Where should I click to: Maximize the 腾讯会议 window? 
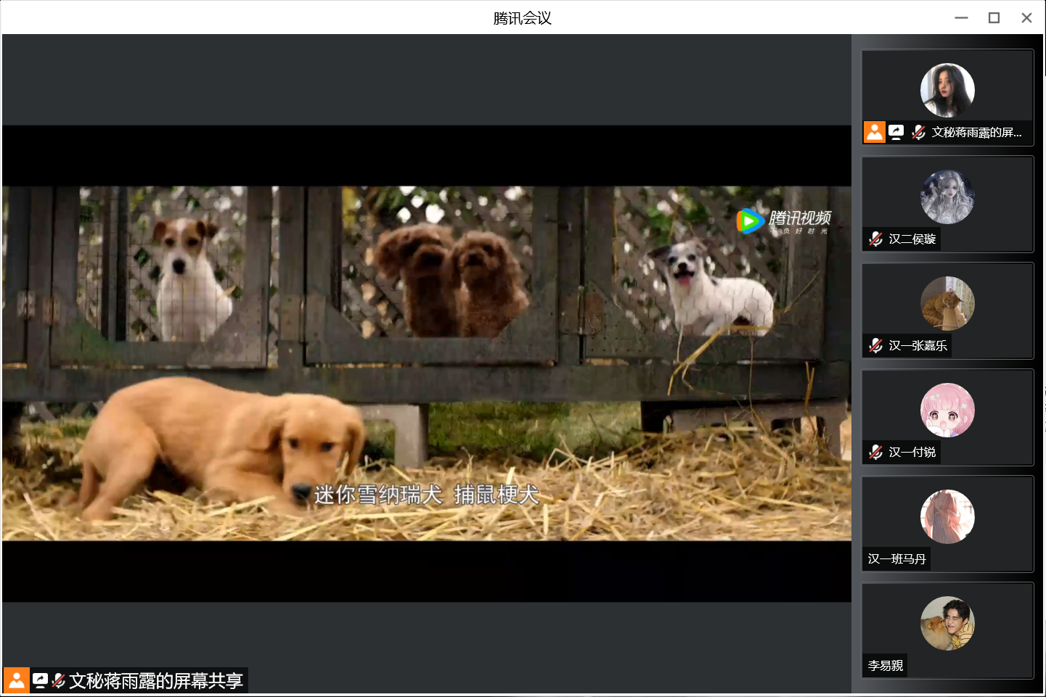[994, 18]
